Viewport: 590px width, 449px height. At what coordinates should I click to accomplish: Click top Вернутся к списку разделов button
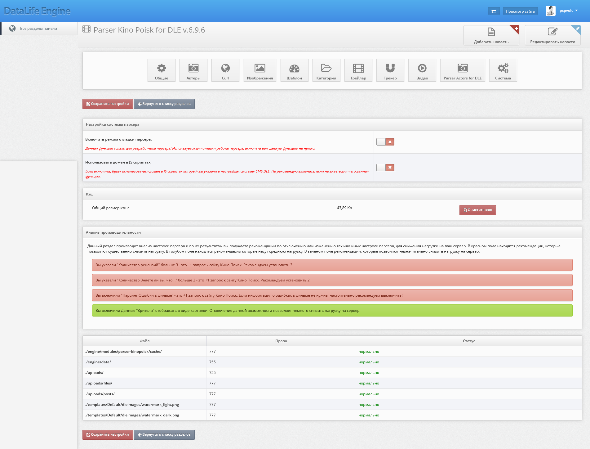[x=164, y=104]
